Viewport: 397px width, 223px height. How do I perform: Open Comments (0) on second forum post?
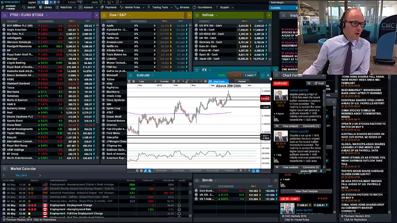(311, 168)
